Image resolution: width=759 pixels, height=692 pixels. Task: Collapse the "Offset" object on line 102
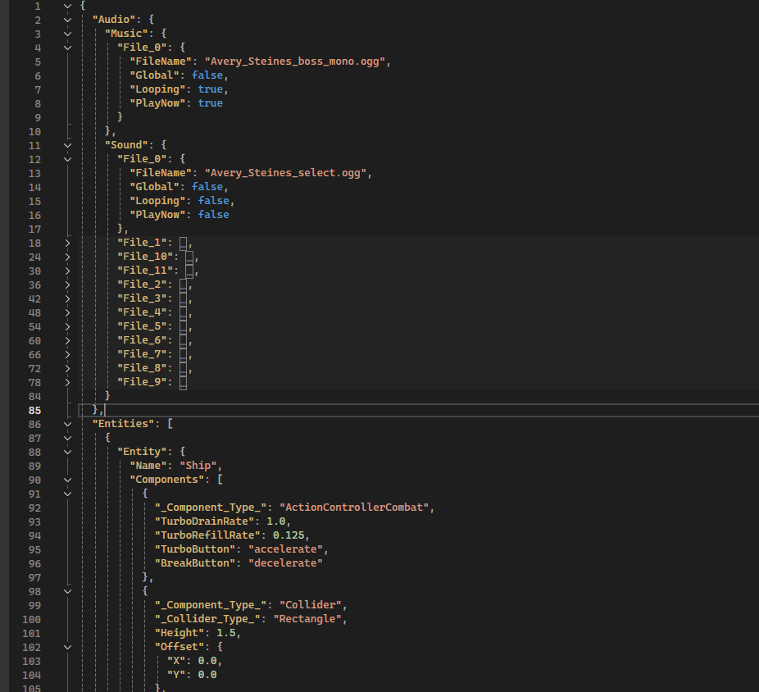pos(67,647)
